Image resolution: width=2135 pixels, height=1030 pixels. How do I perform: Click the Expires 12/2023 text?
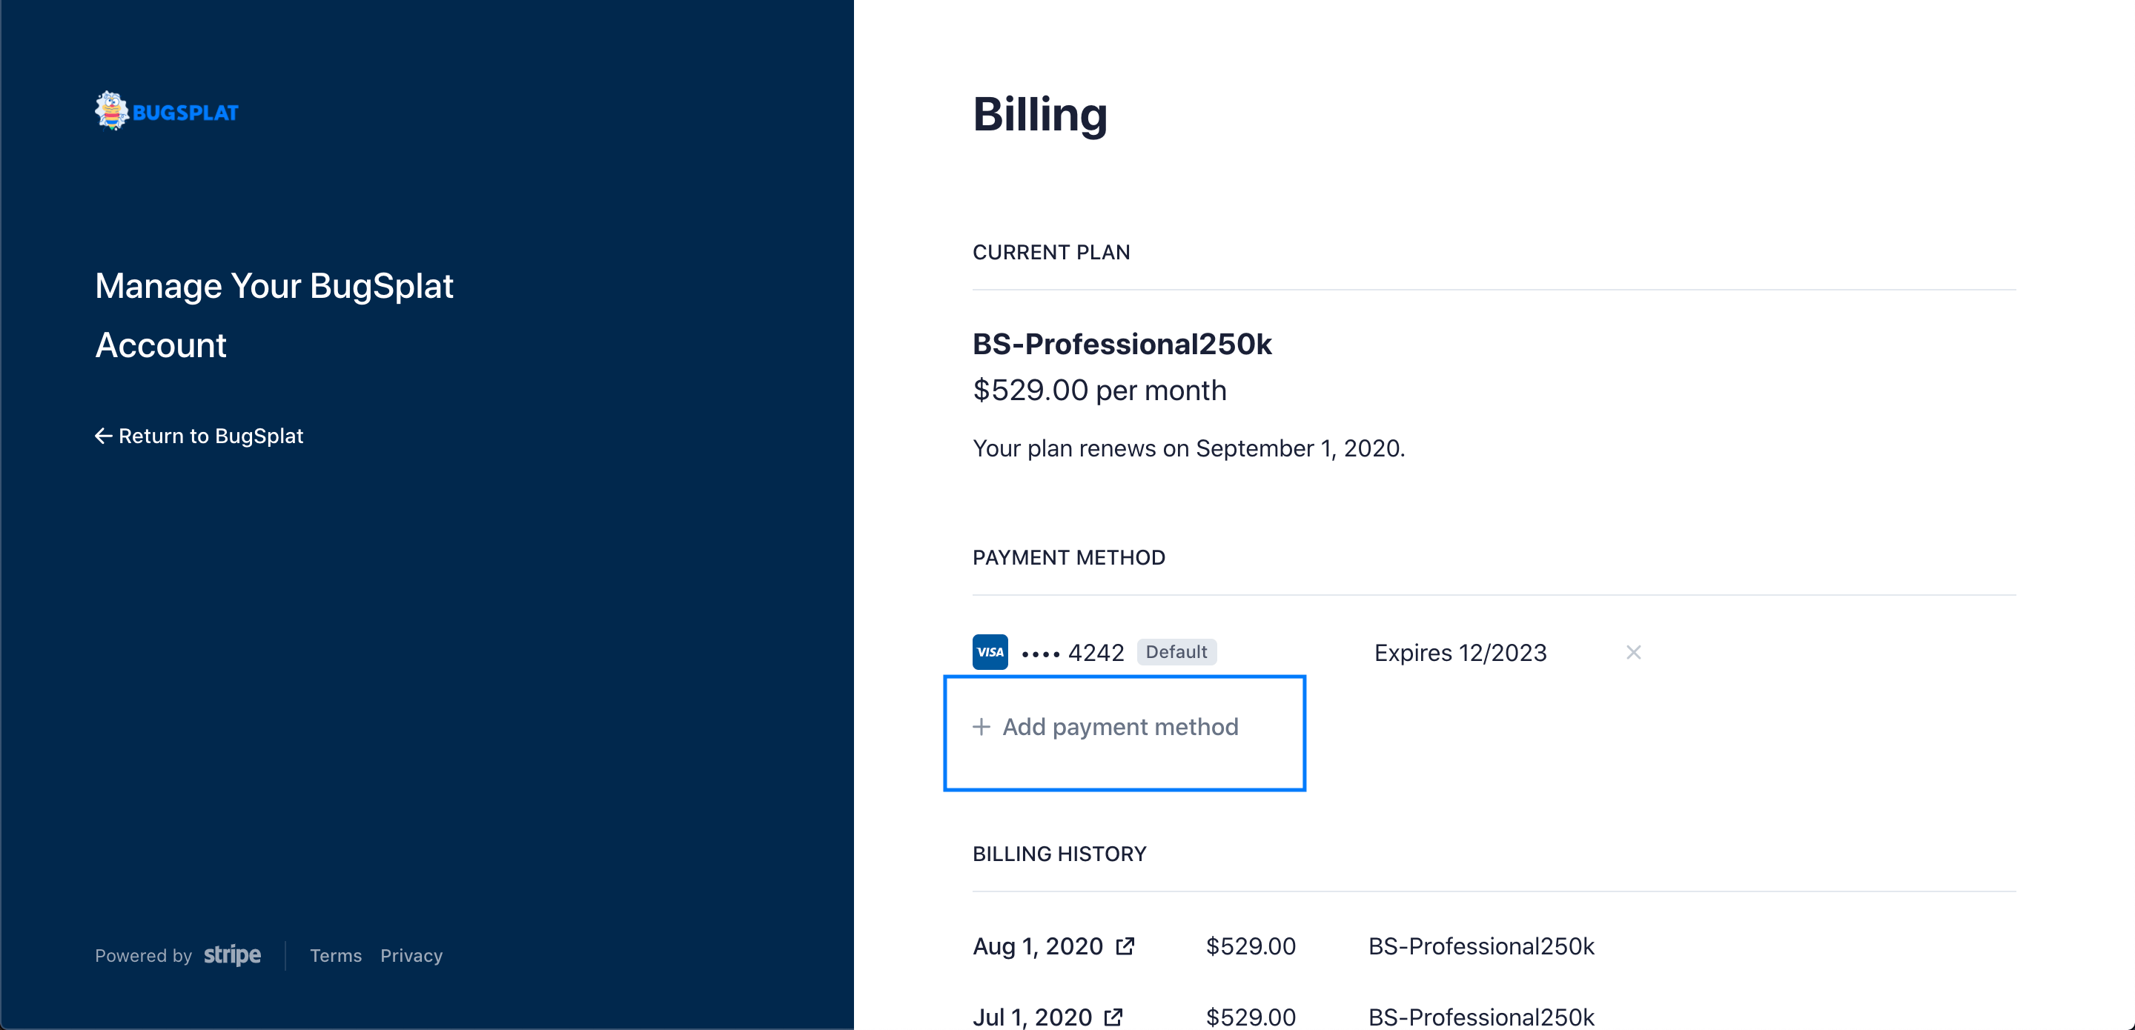(1460, 653)
